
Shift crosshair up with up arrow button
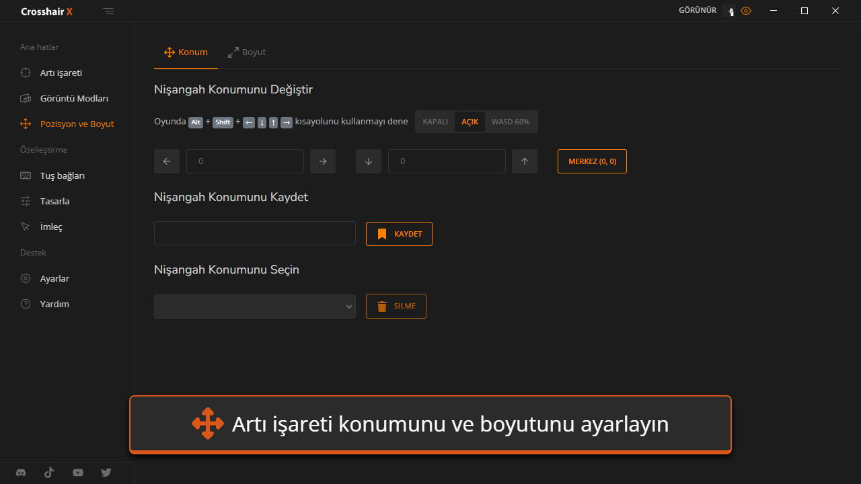coord(525,161)
